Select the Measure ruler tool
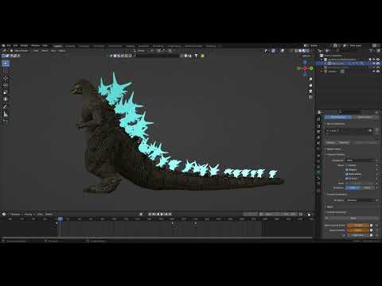This screenshot has height=286, width=382. [x=6, y=114]
